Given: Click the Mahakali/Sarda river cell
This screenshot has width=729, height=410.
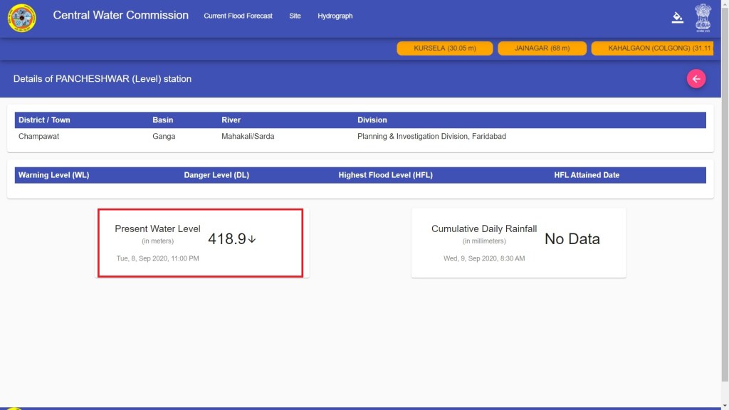Looking at the screenshot, I should click(248, 136).
